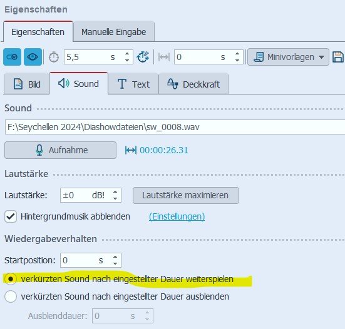Screen dimensions: 345x329
Task: Toggle the eye visibility icon
Action: point(33,57)
